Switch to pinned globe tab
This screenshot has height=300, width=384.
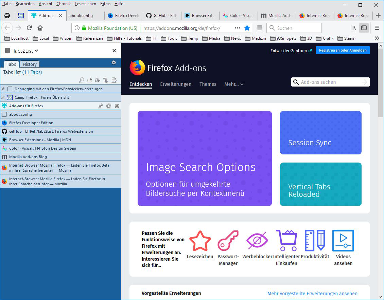(x=7, y=15)
